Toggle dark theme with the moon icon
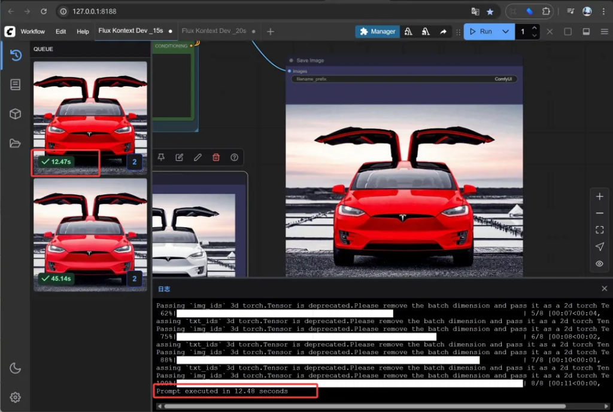613x412 pixels. point(15,368)
